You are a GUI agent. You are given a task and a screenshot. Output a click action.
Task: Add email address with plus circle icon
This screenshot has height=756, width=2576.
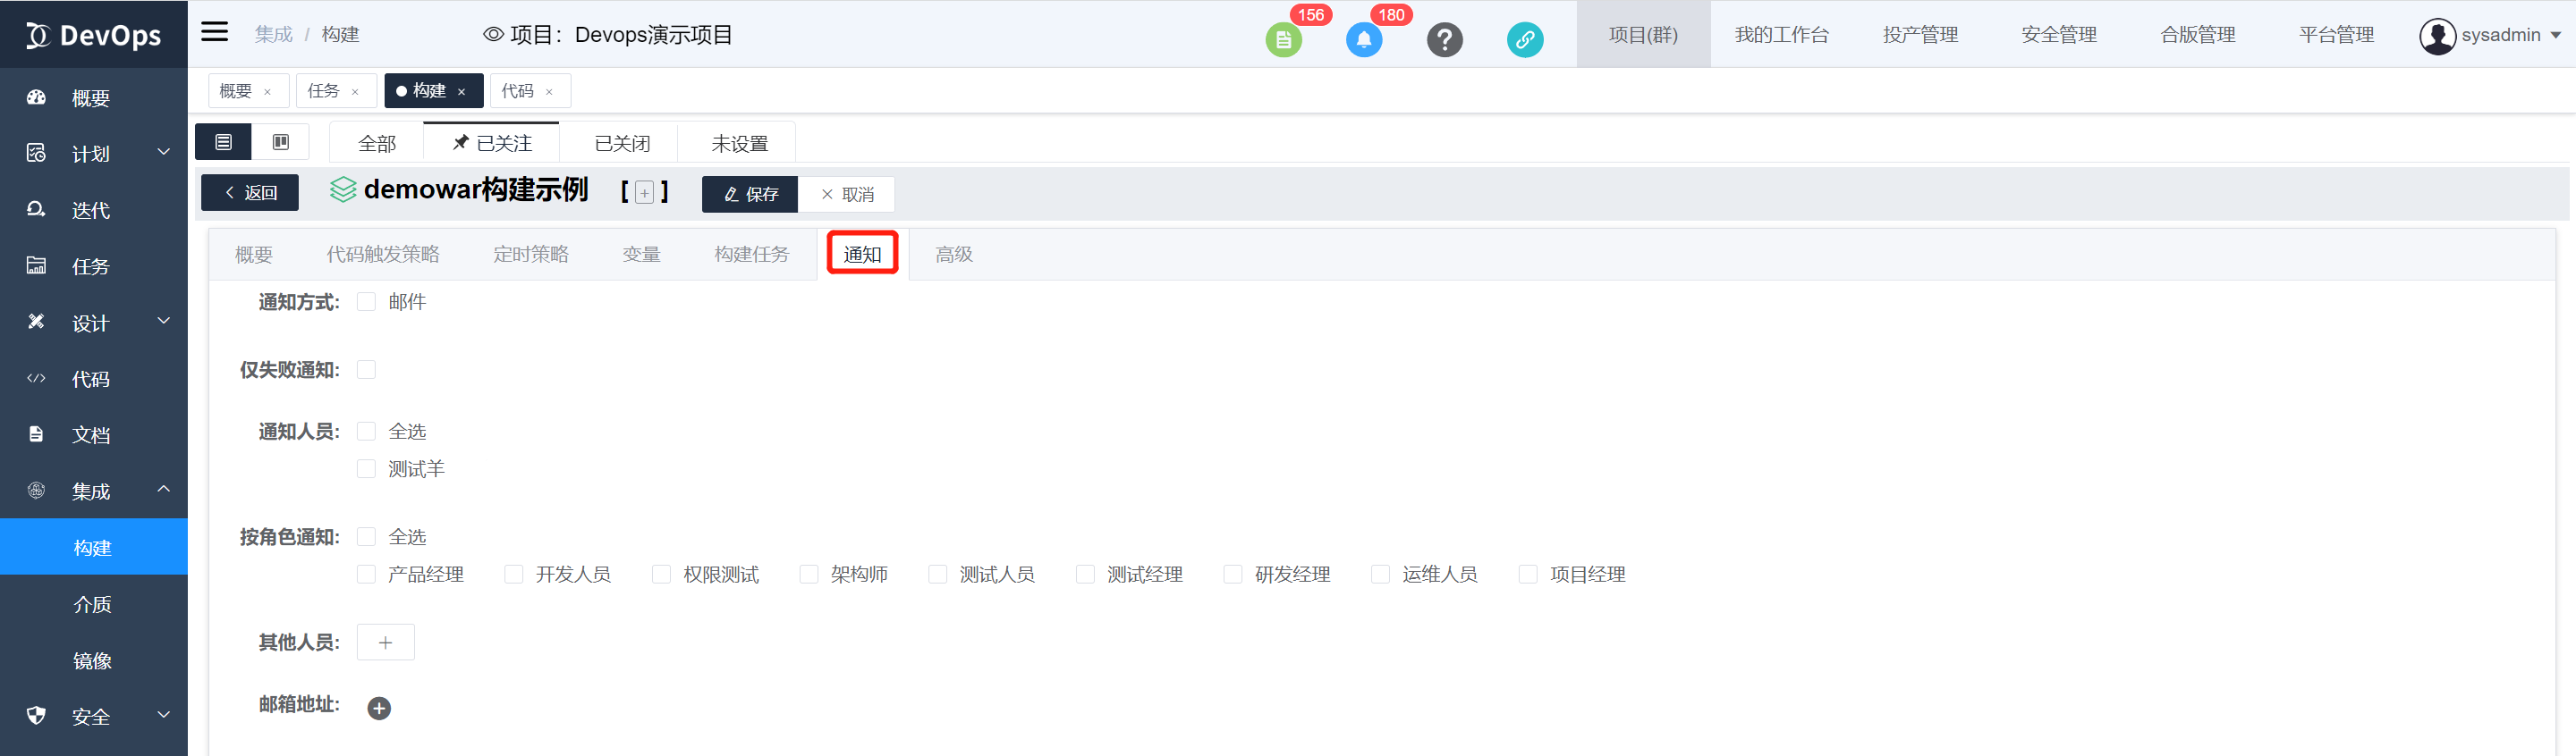click(379, 708)
